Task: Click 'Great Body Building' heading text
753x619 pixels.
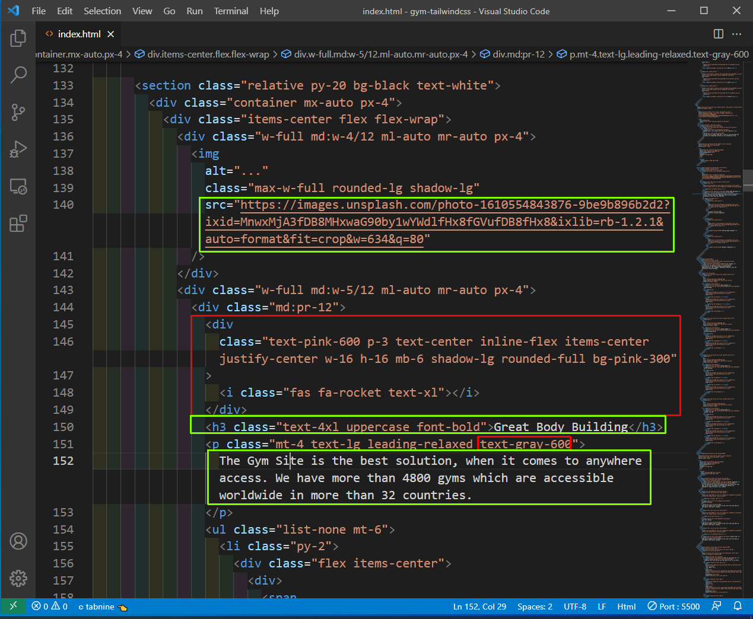Action: [x=561, y=427]
